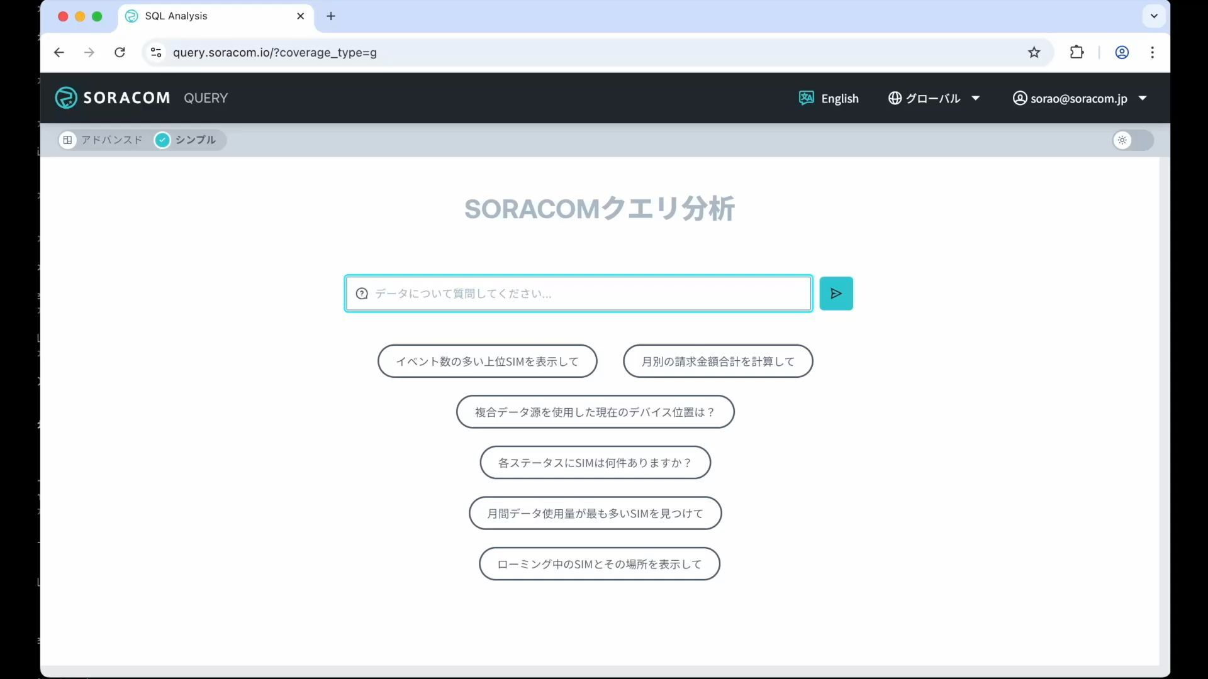Click the globe icon beside グローバル
Image resolution: width=1208 pixels, height=679 pixels.
tap(895, 98)
